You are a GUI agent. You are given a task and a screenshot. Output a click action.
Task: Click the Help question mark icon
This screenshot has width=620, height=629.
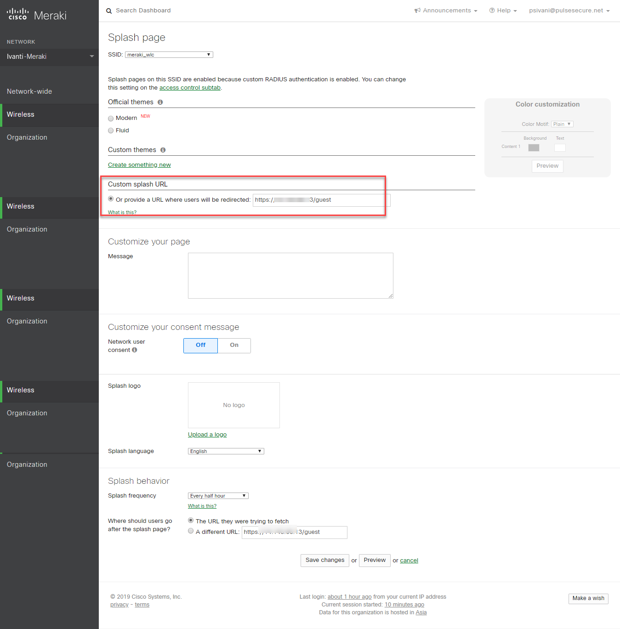492,10
